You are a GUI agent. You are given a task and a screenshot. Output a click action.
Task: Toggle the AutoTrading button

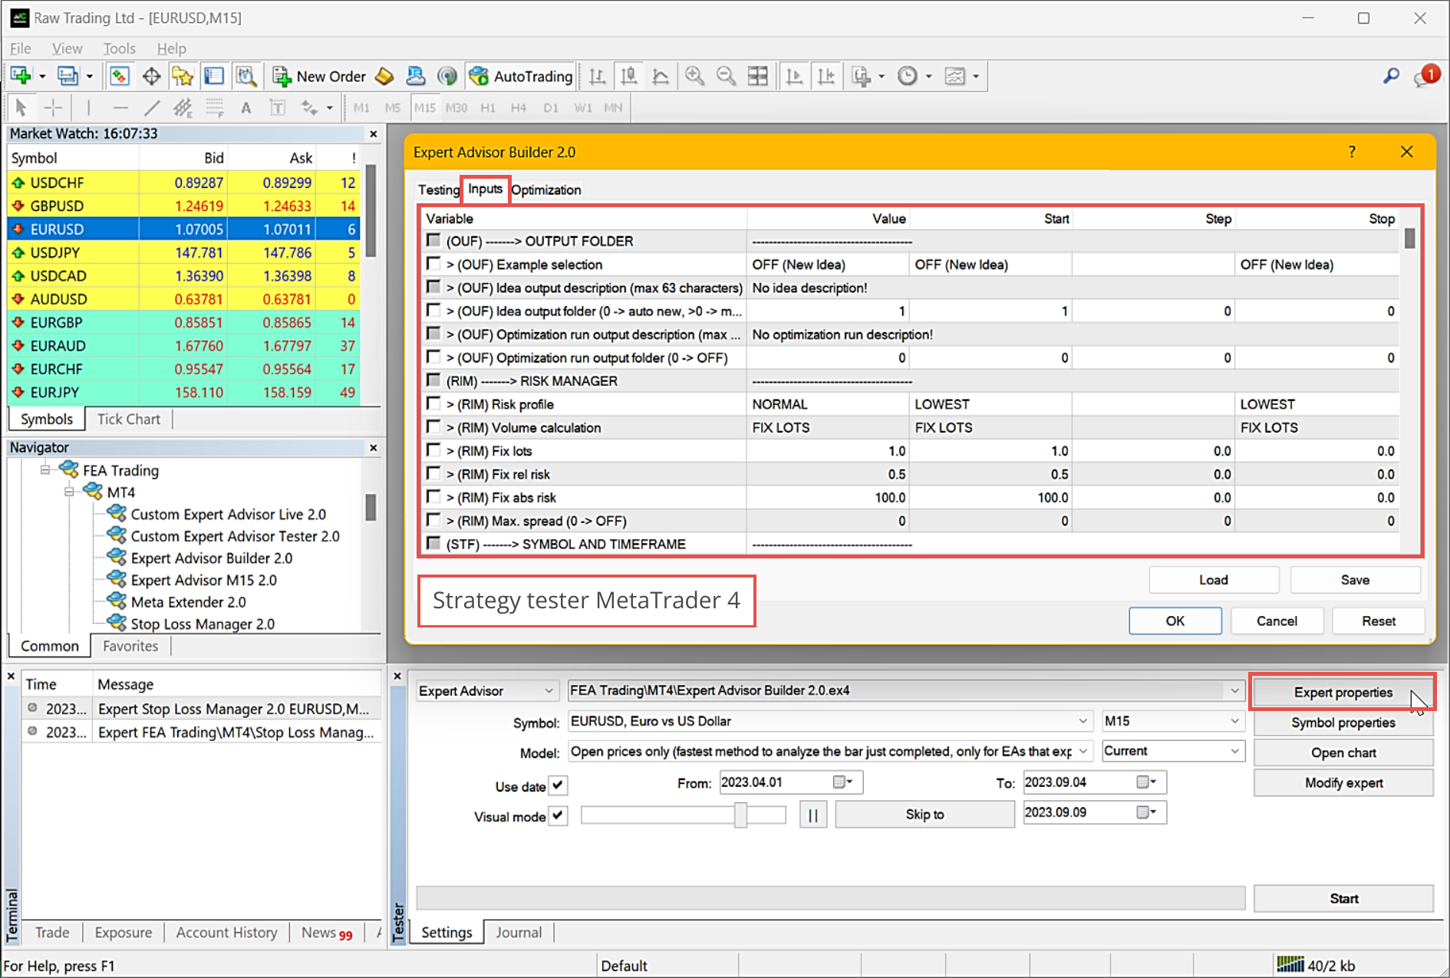point(521,76)
